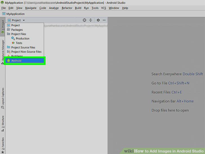
Task: Open the Layout Captures side tab
Action: (3, 98)
